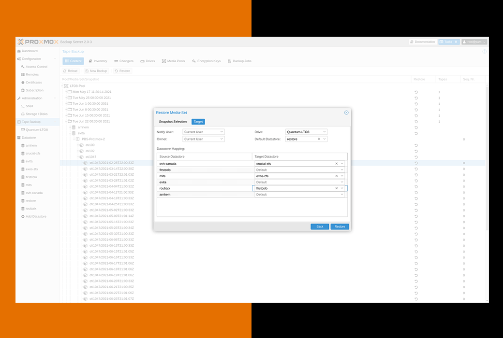Switch to the Backup Jobs tab
503x338 pixels.
coord(239,61)
